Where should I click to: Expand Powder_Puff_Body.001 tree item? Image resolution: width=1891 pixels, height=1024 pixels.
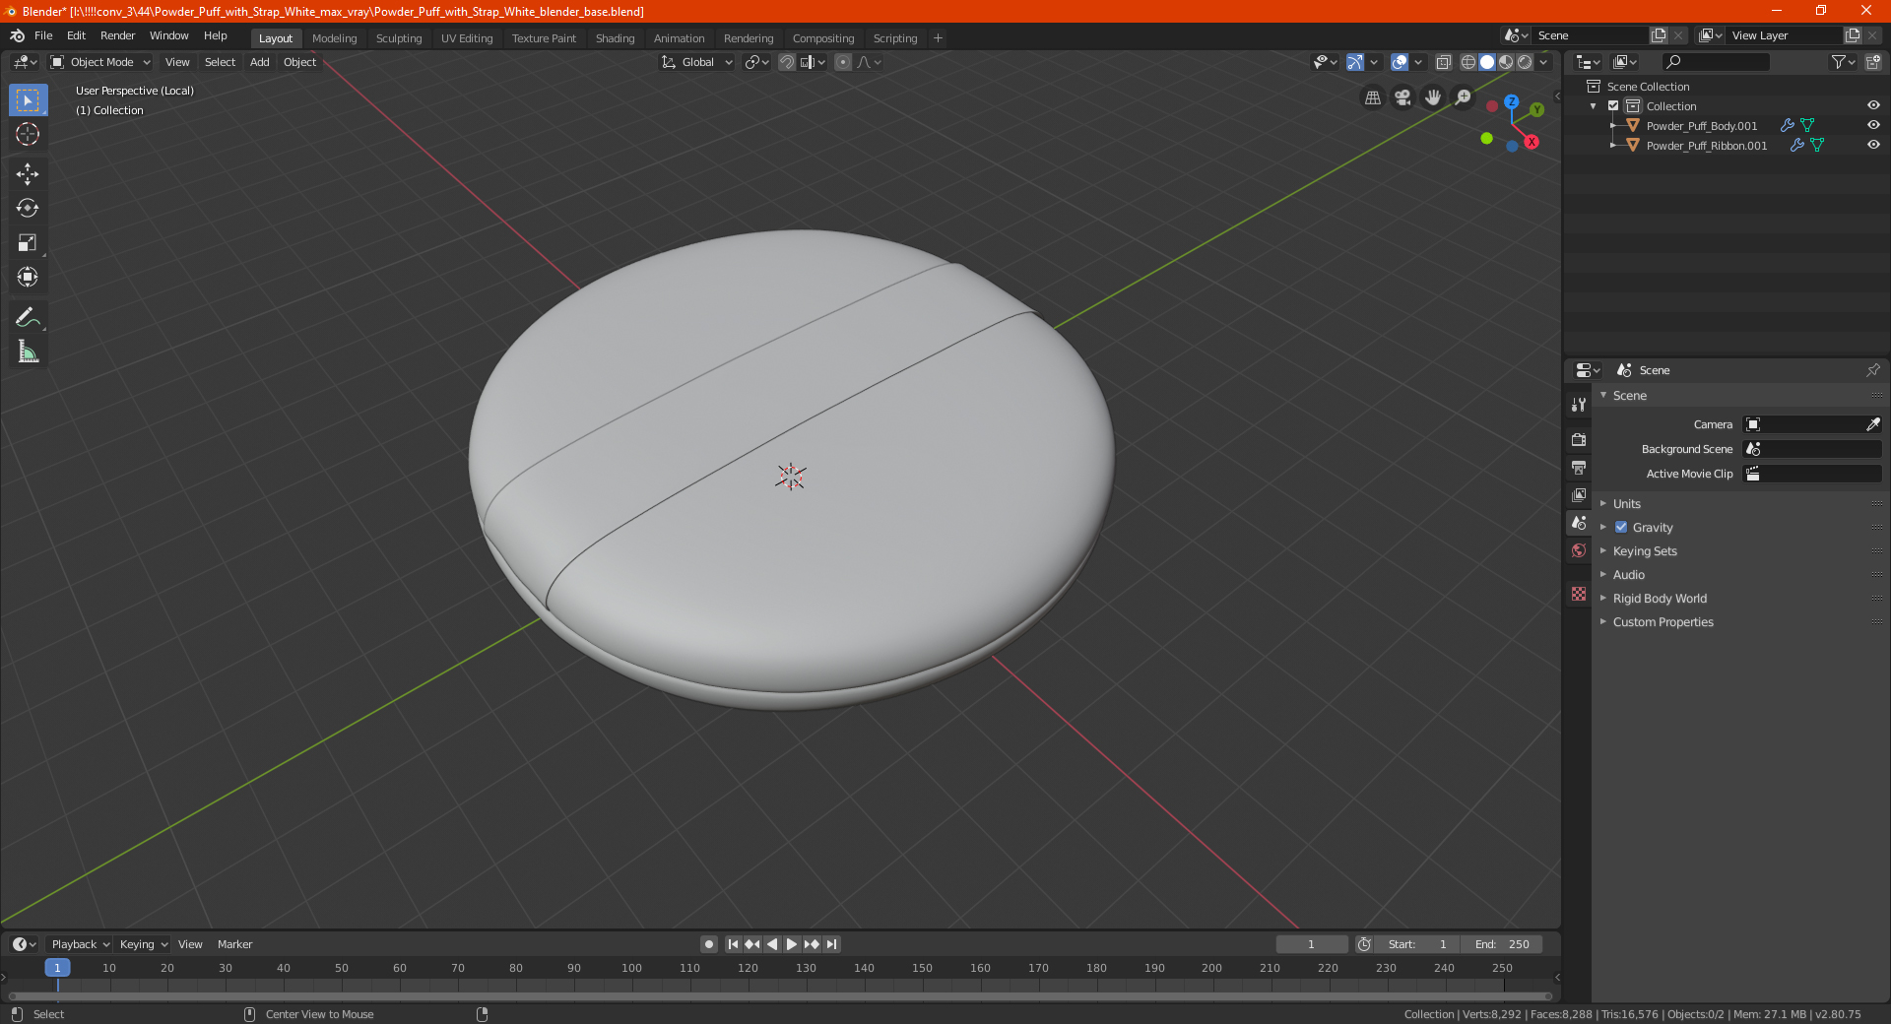1613,126
